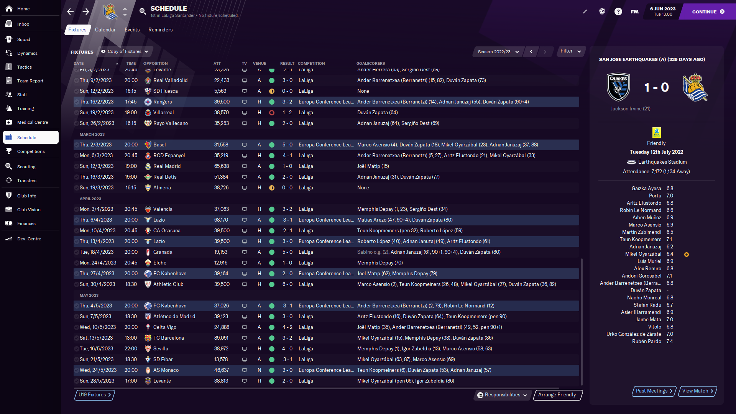Open the Training sidebar icon
Image resolution: width=736 pixels, height=414 pixels.
point(9,108)
